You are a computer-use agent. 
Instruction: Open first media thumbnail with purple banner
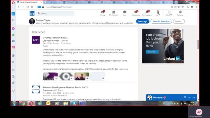[x=50, y=76]
